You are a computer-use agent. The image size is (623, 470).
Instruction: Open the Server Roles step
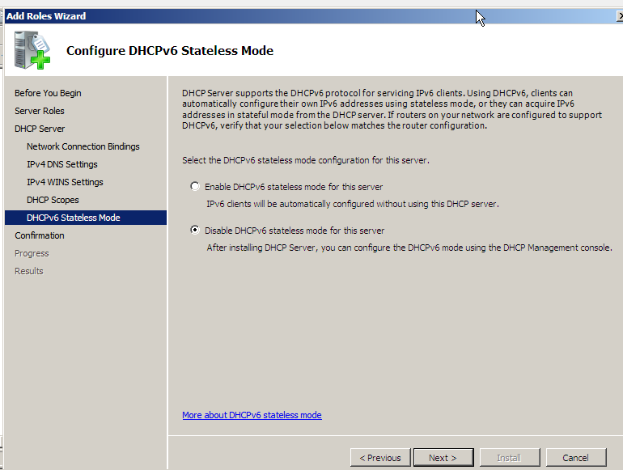point(40,111)
